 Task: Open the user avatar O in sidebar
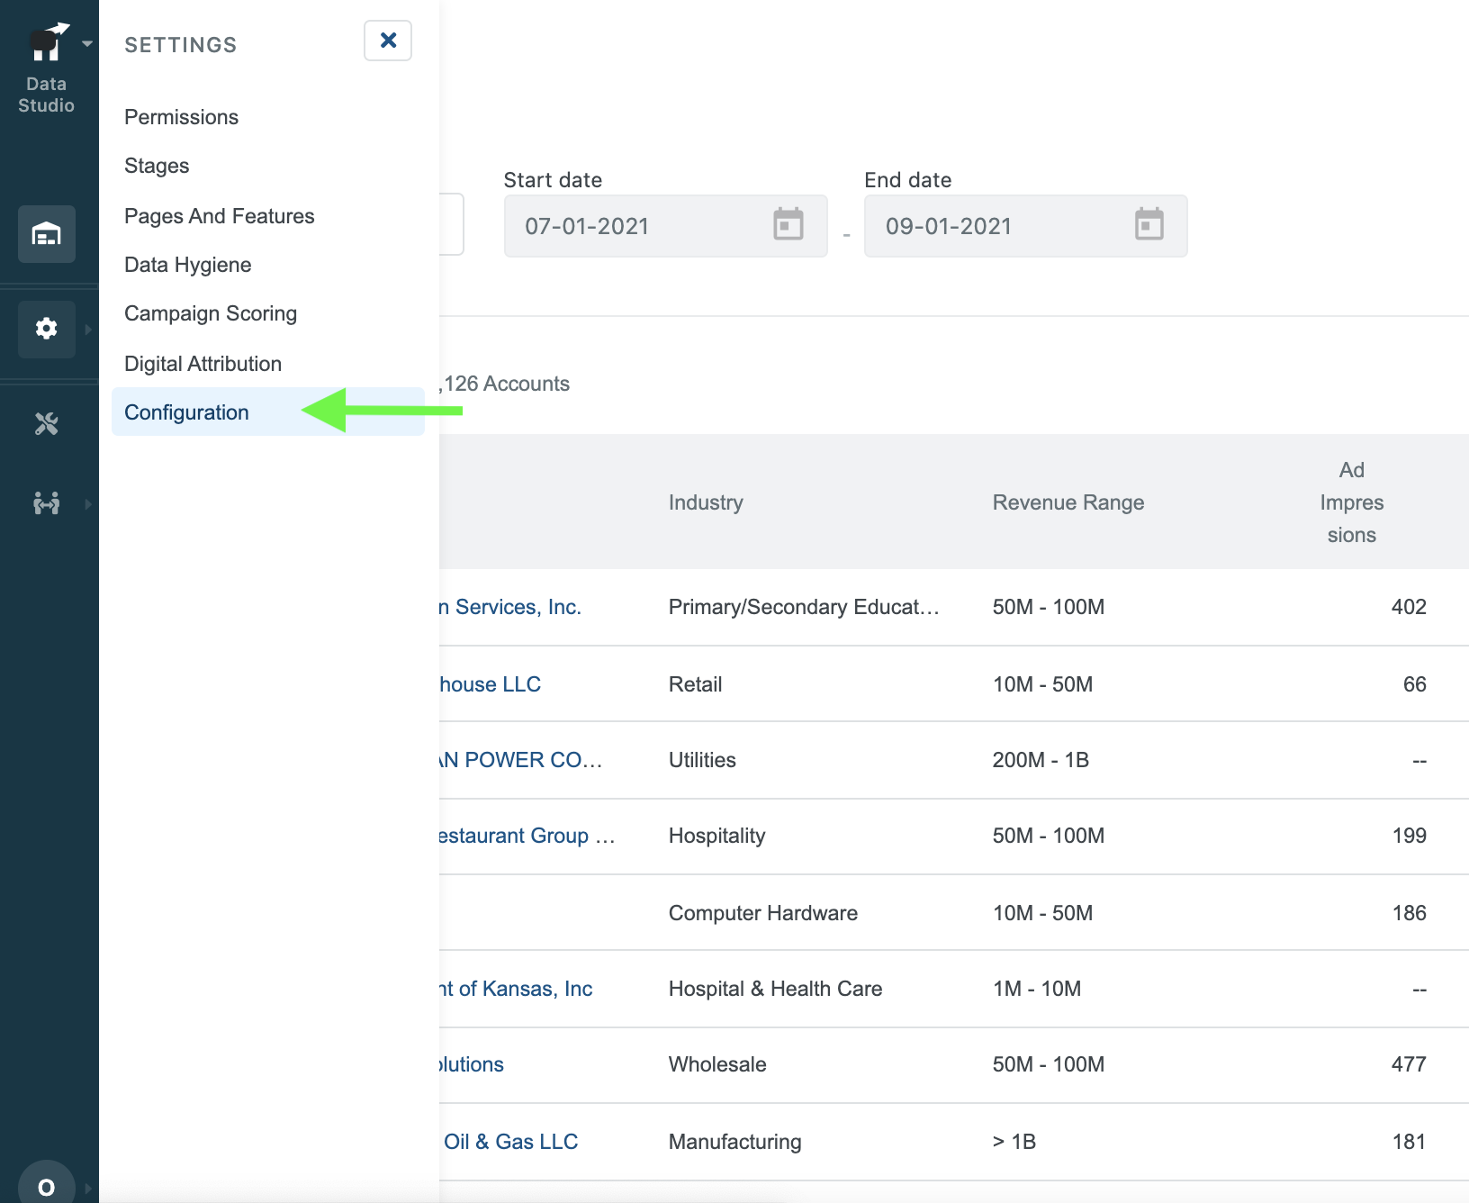click(x=47, y=1187)
